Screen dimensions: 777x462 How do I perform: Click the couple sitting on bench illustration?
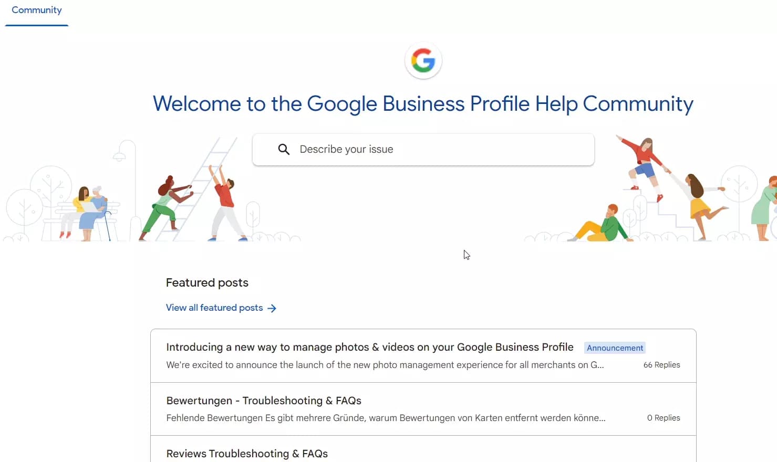coord(89,213)
